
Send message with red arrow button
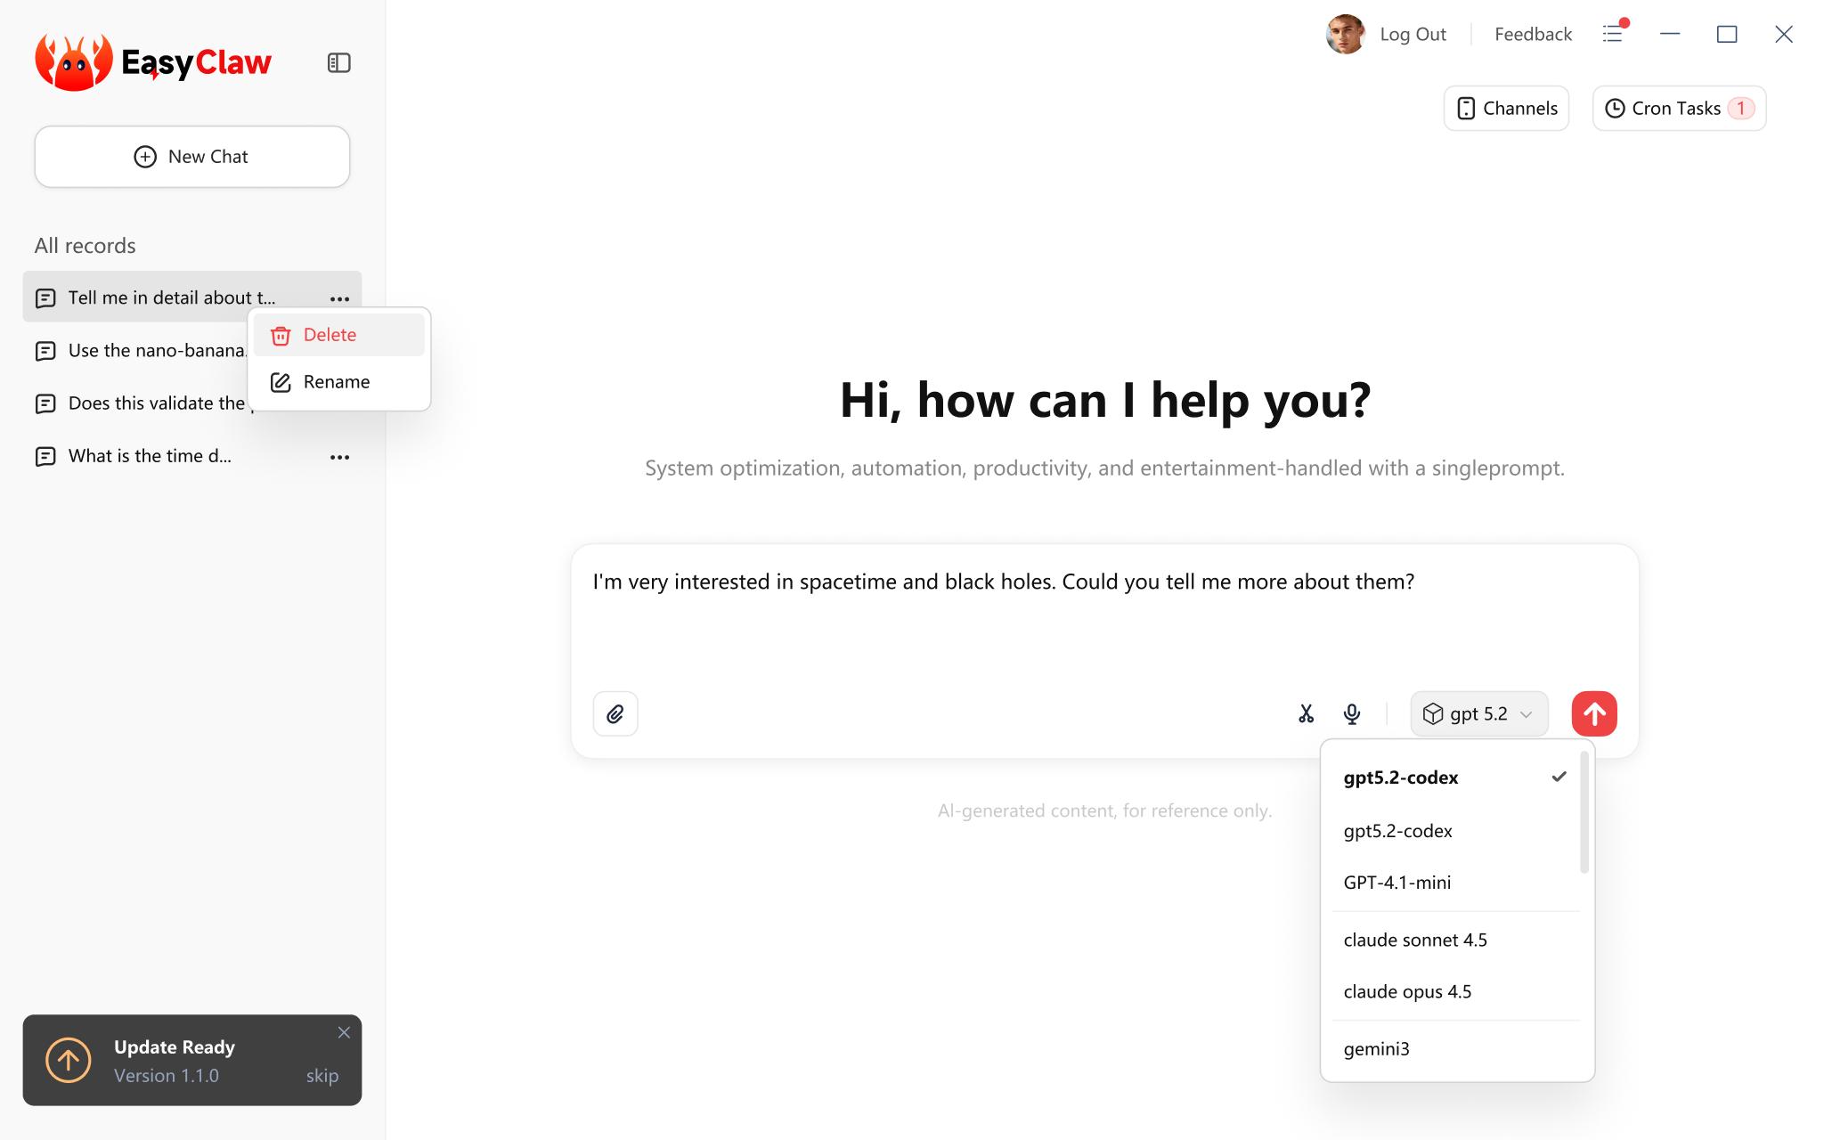pos(1593,714)
